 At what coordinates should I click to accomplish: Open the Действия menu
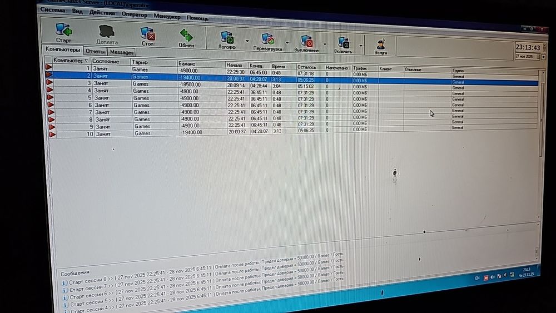click(102, 12)
